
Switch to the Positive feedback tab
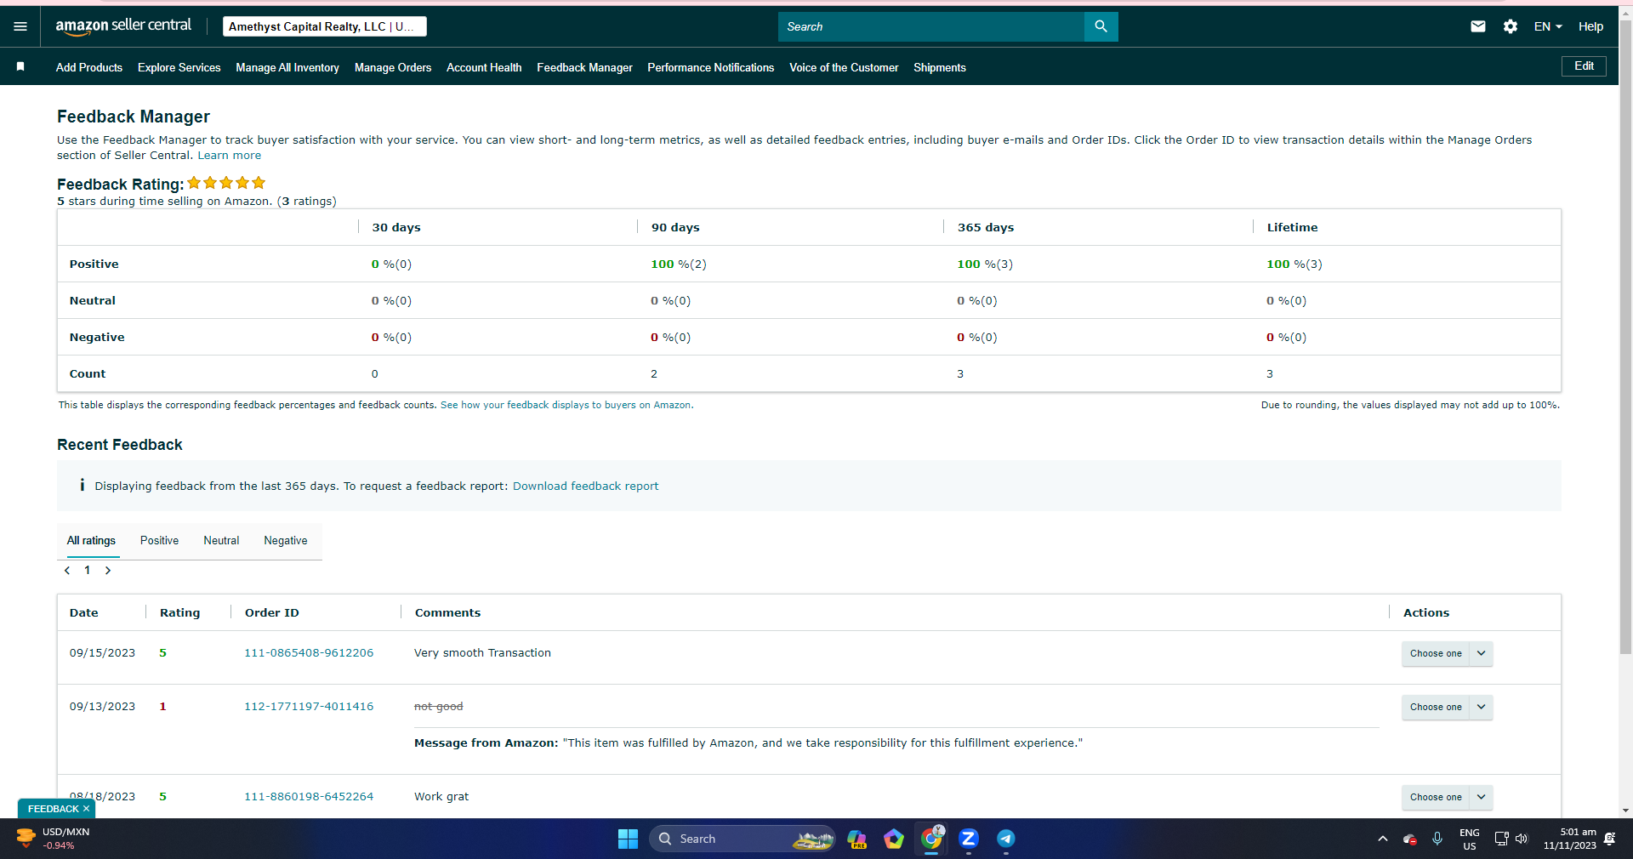pyautogui.click(x=159, y=540)
